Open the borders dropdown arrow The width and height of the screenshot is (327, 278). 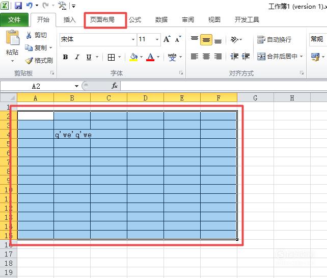tap(120, 57)
